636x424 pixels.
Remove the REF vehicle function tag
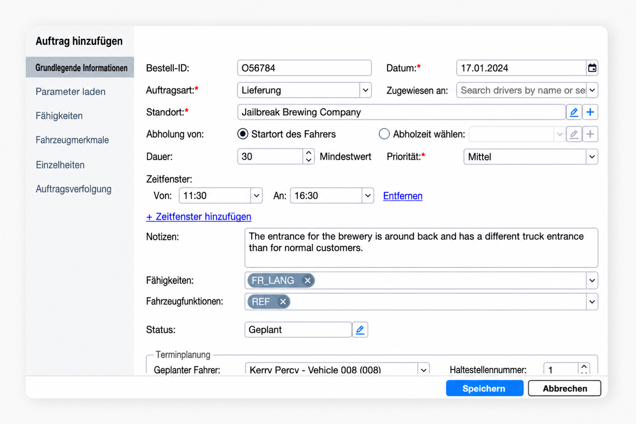point(283,302)
